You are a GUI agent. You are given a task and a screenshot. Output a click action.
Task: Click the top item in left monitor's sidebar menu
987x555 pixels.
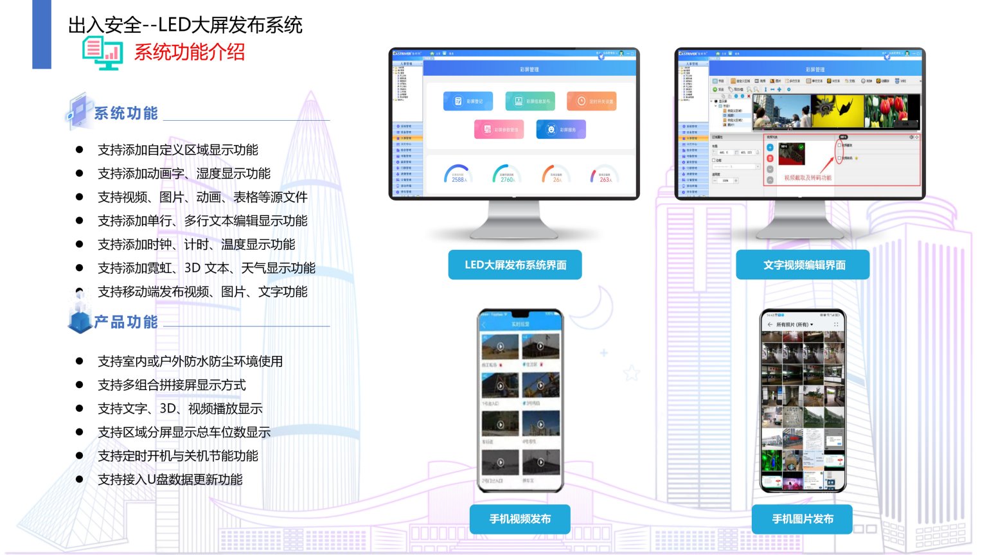pyautogui.click(x=407, y=127)
